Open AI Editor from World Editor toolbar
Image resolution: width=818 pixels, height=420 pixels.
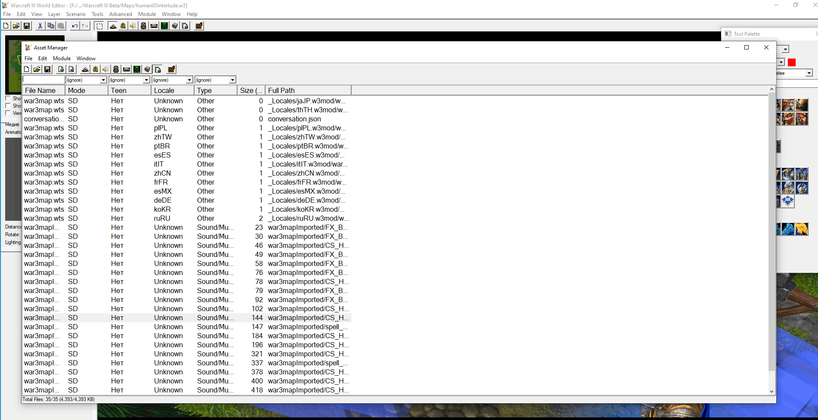pyautogui.click(x=164, y=26)
